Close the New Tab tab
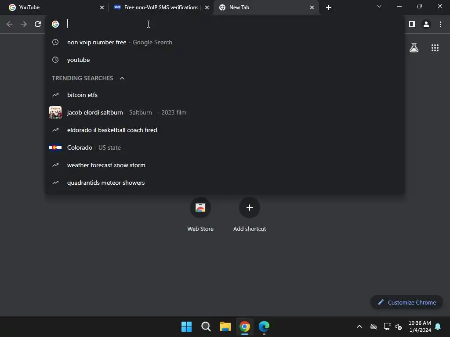450x337 pixels. (312, 7)
